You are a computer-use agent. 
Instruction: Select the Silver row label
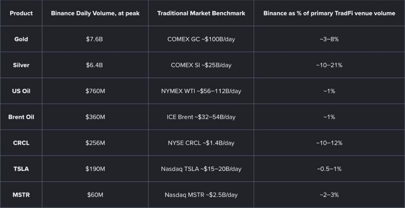[x=21, y=65]
